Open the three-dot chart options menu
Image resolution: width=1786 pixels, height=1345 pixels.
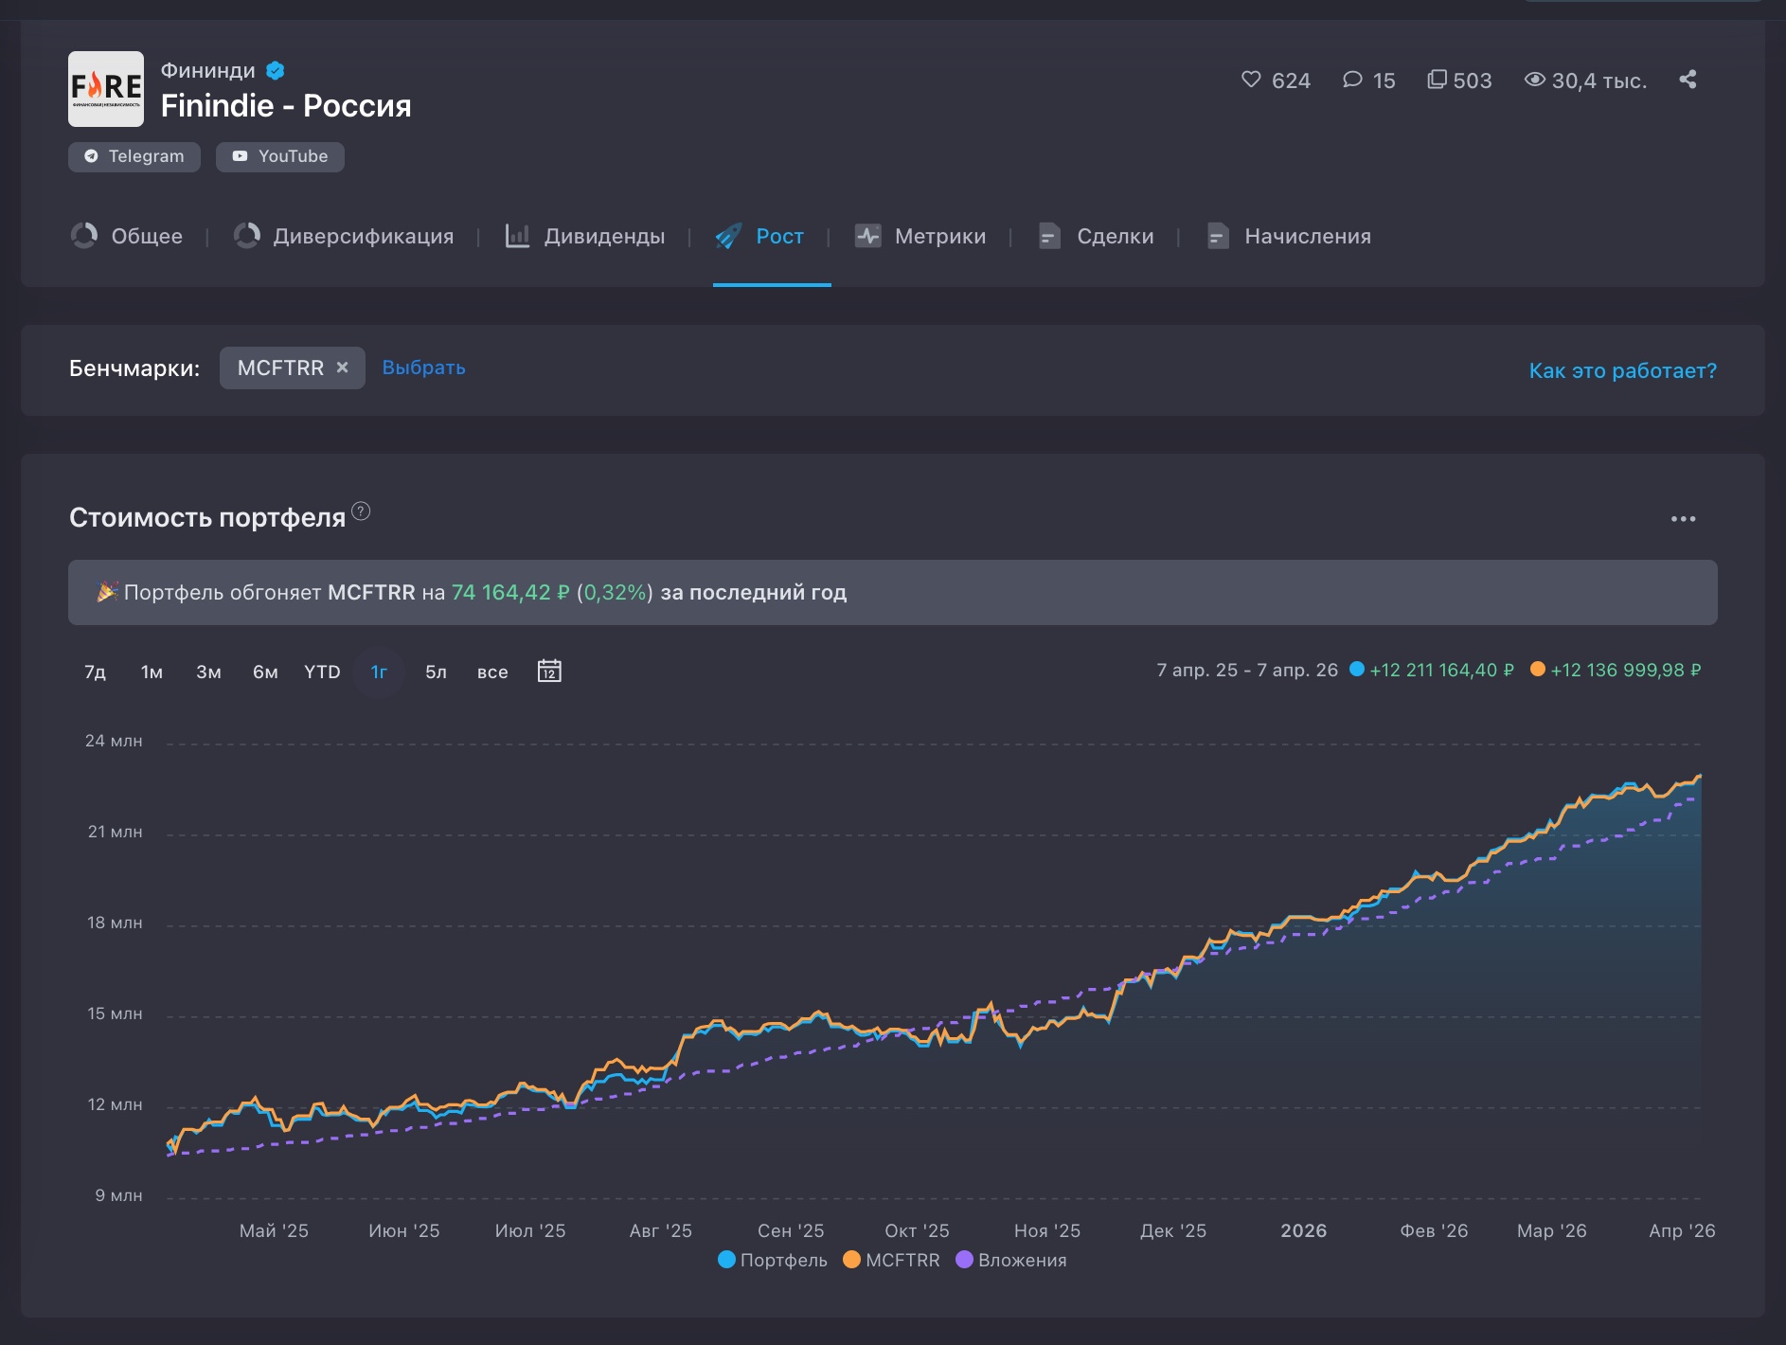(1683, 519)
